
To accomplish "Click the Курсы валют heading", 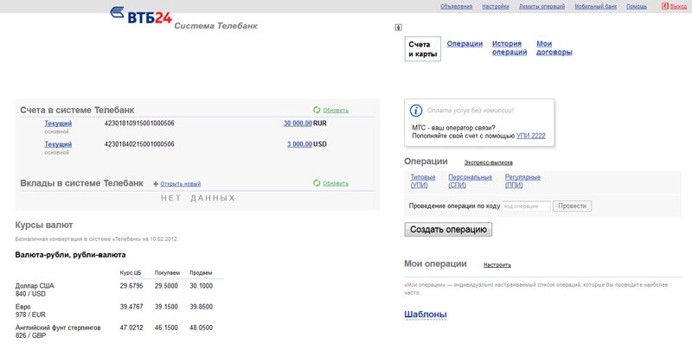I will 44,226.
